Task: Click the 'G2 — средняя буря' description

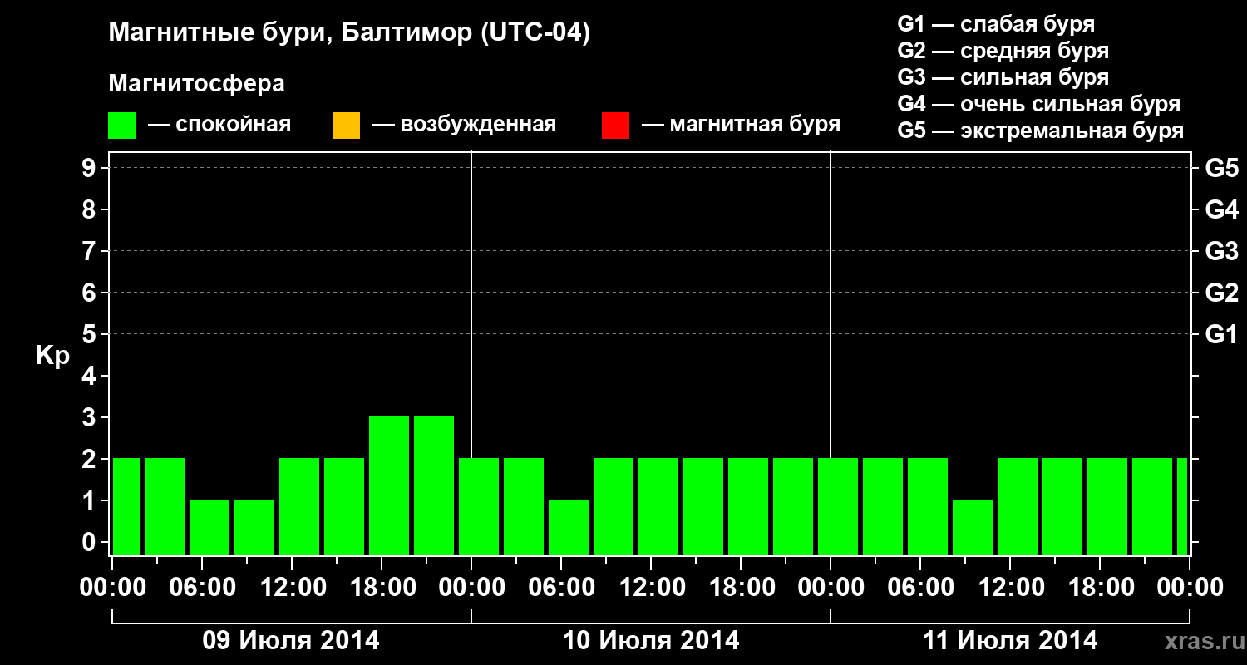Action: 1003,51
